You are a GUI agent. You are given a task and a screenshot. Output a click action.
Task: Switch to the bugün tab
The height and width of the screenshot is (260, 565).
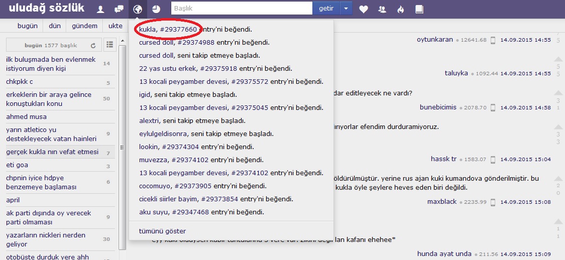[x=28, y=26]
